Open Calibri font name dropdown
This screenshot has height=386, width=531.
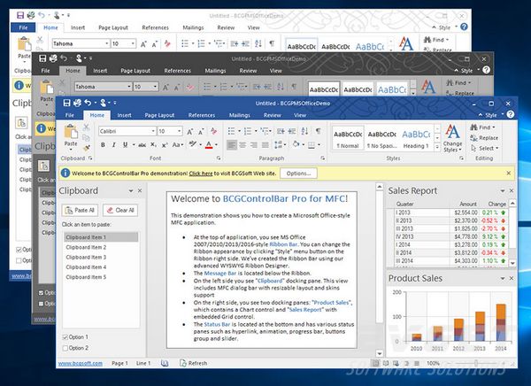(153, 131)
